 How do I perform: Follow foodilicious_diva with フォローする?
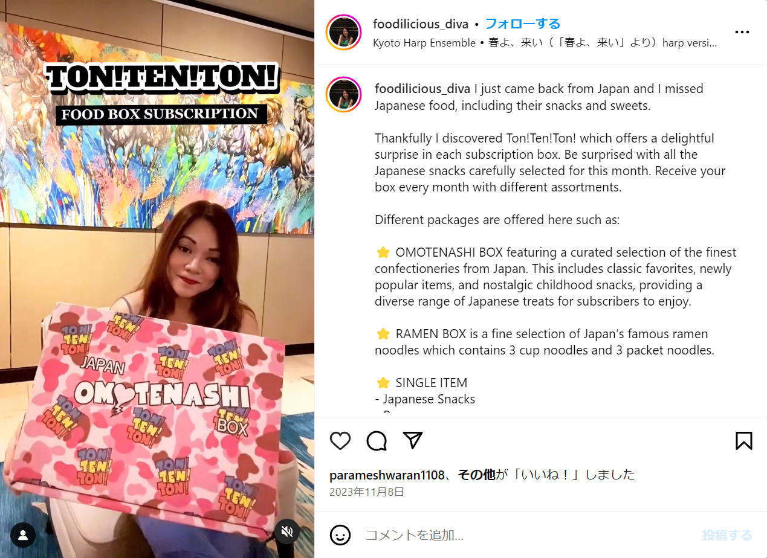pos(522,24)
